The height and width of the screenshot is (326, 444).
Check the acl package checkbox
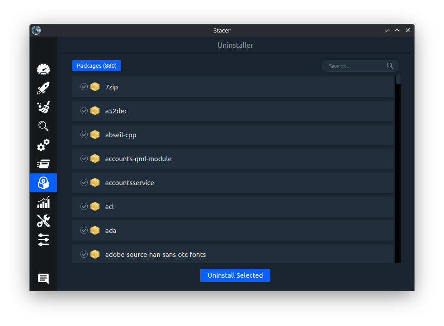coord(84,206)
